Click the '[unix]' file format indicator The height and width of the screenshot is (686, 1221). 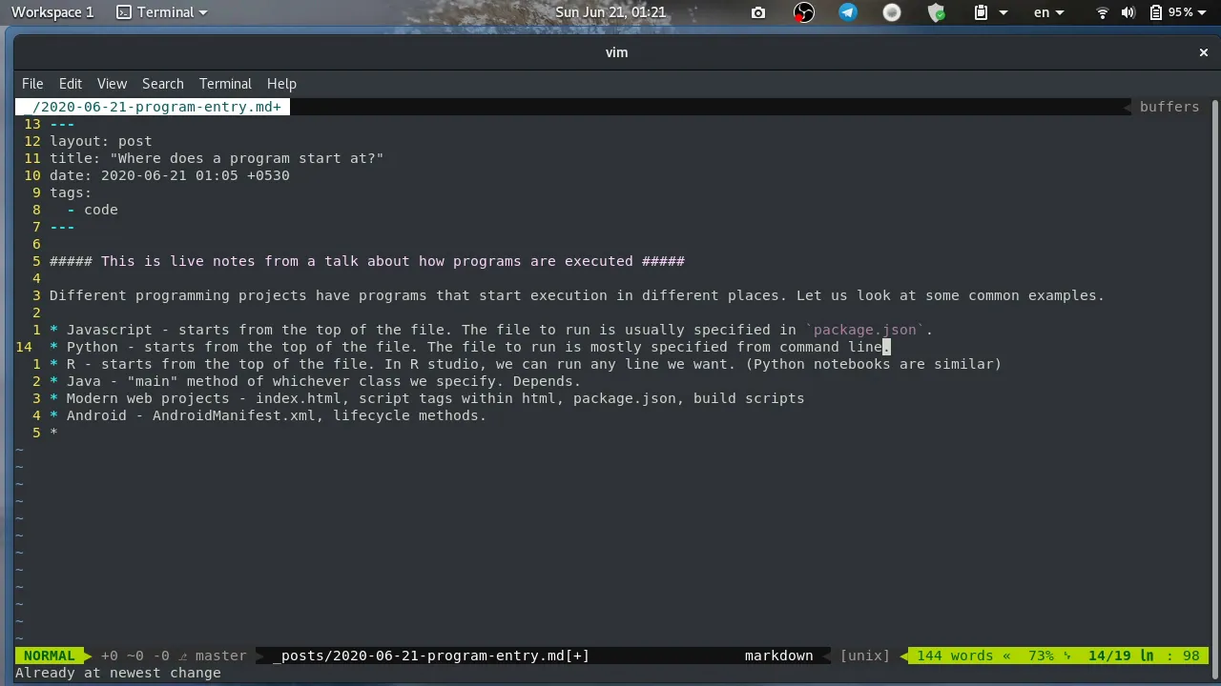tap(865, 656)
